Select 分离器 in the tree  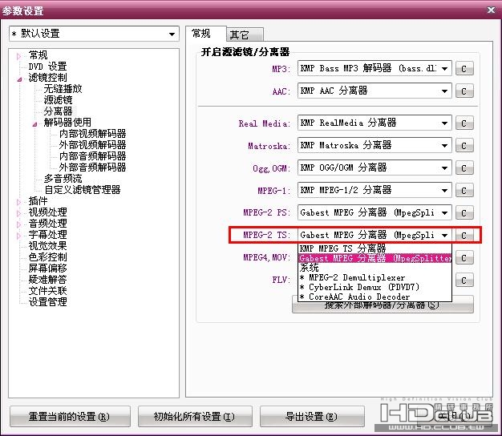[x=58, y=111]
